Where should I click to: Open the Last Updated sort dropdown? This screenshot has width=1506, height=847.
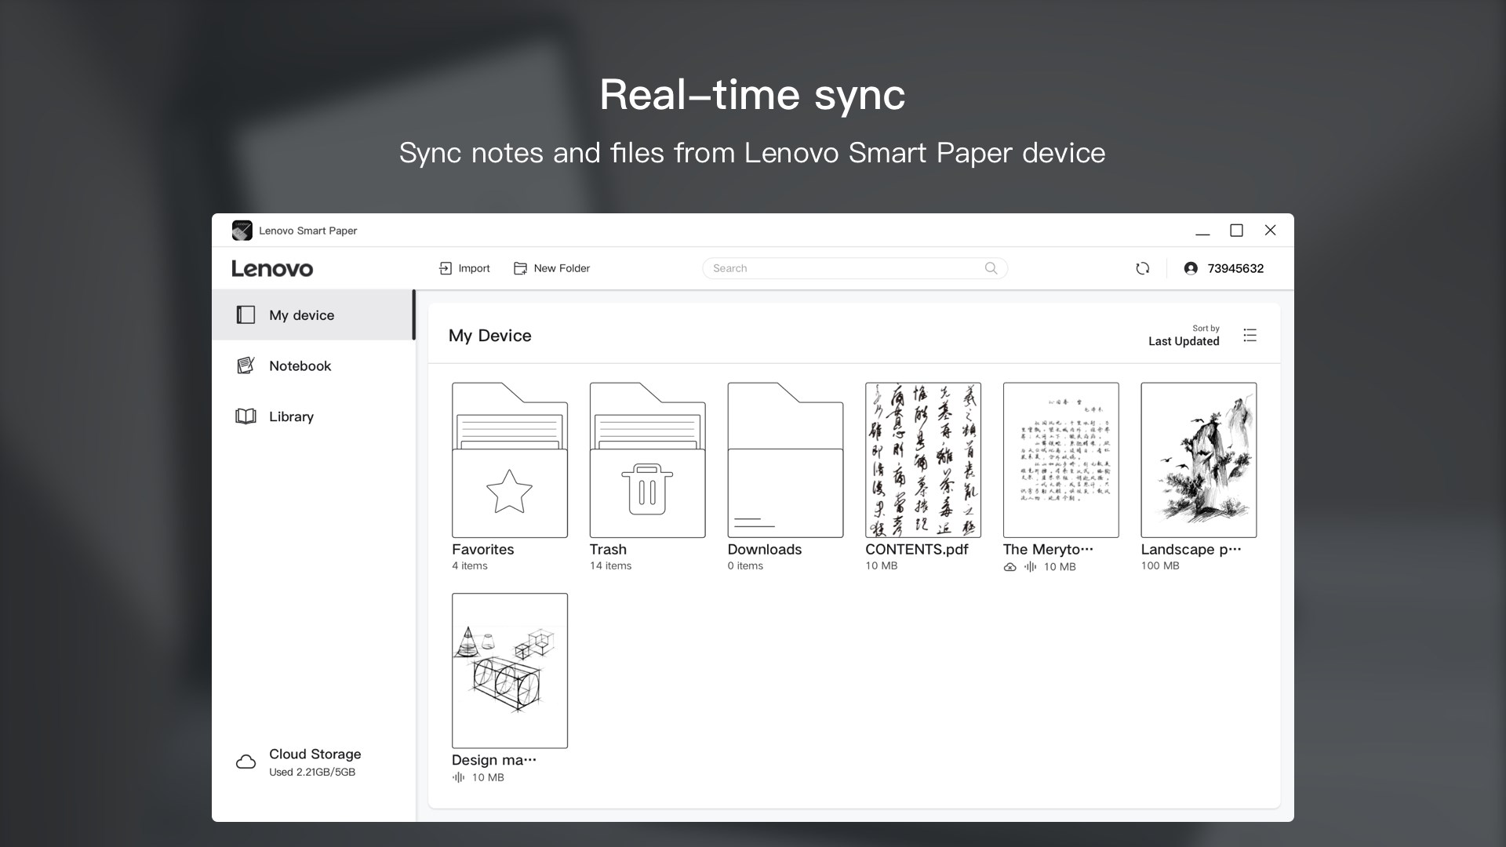(1184, 341)
